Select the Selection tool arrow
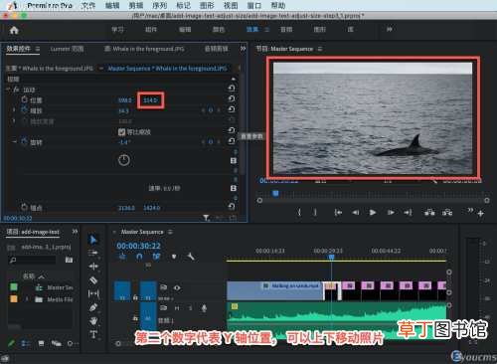Viewport: 497px width, 364px height. [x=93, y=240]
